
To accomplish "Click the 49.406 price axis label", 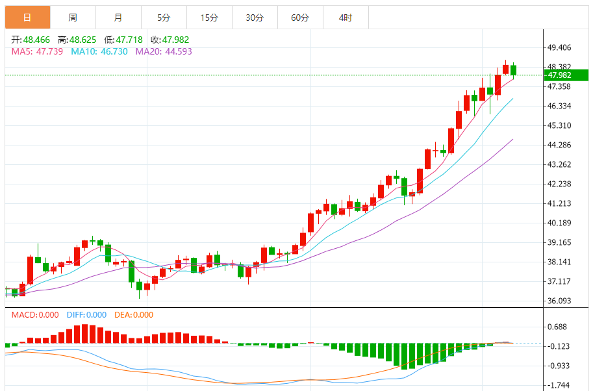I will pos(559,47).
